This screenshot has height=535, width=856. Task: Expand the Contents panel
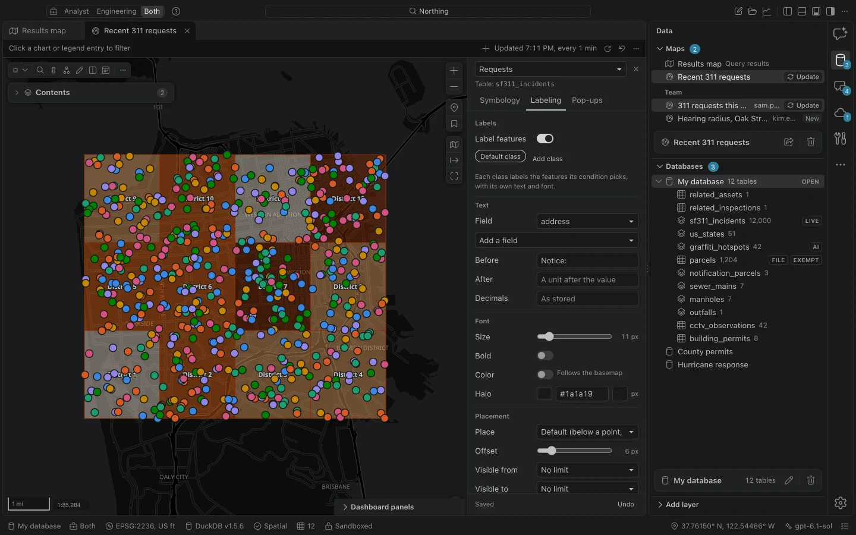coord(91,93)
